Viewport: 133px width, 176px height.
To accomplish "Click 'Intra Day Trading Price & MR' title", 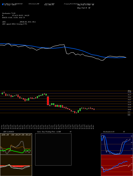I will coord(49,132).
